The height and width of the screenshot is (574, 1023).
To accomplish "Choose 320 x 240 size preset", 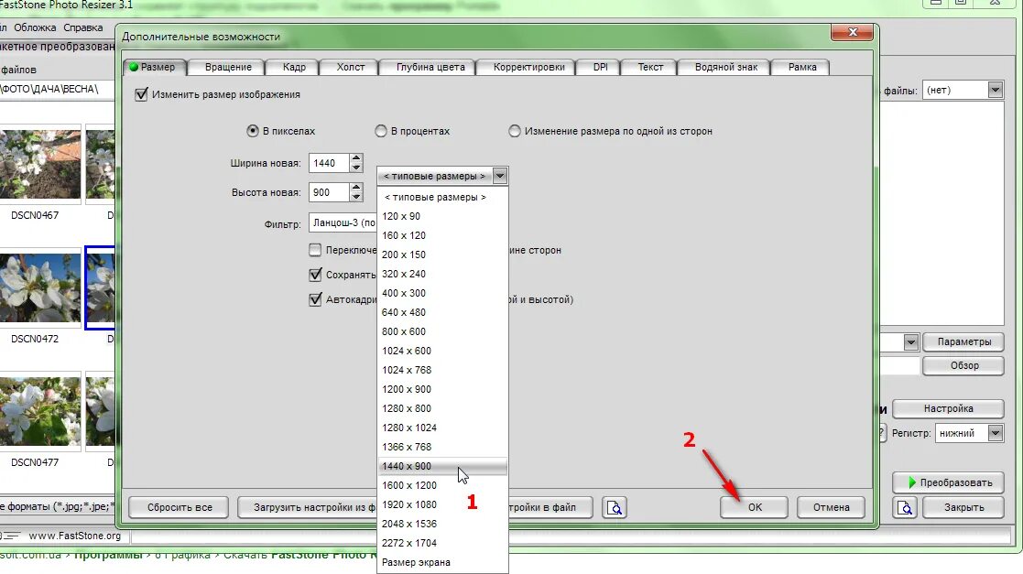I will (x=442, y=274).
